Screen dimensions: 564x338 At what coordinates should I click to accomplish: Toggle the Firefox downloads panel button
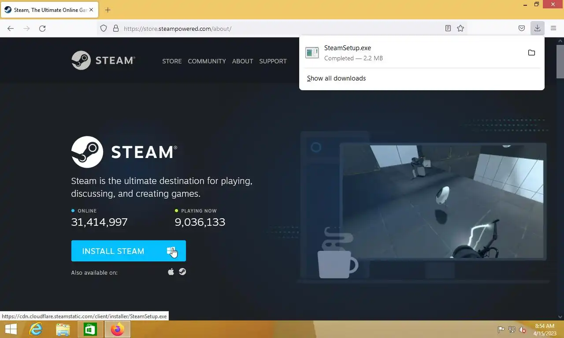tap(537, 29)
